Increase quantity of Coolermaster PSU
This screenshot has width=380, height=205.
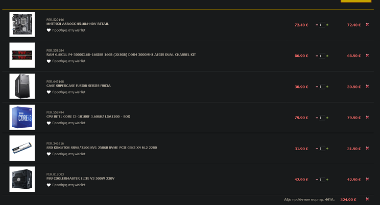point(327,180)
